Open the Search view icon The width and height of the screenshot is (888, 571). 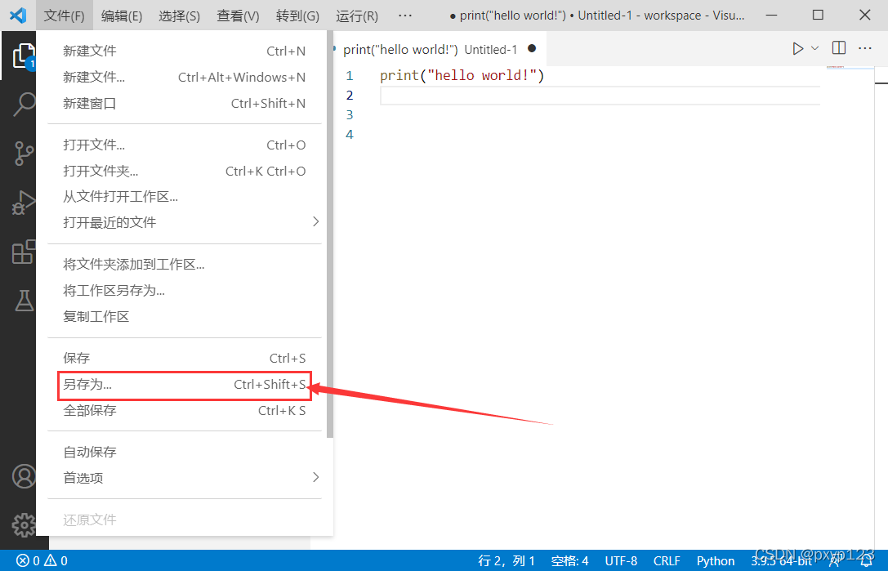pyautogui.click(x=23, y=104)
